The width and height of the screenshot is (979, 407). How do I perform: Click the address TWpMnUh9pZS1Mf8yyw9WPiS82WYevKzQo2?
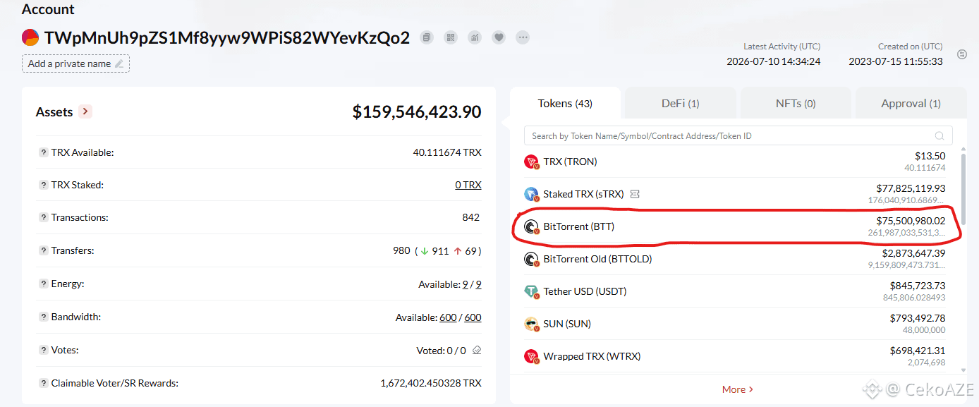(x=227, y=38)
